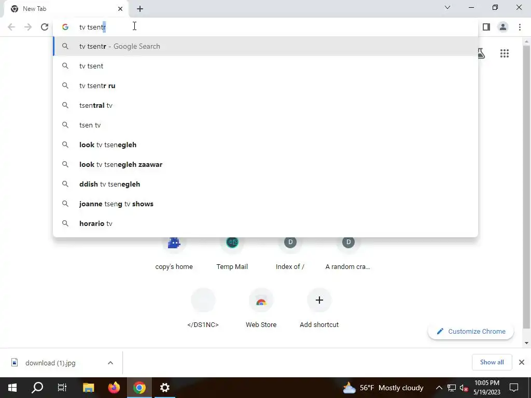531x398 pixels.
Task: Choose 'joanne tseng tv shows' suggestion
Action: coord(265,204)
